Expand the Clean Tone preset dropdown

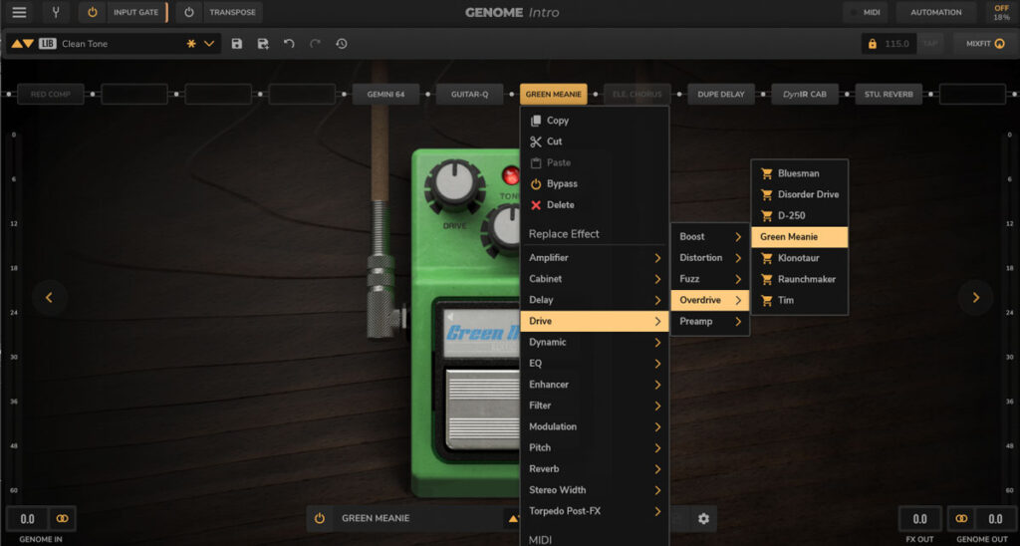click(x=209, y=44)
